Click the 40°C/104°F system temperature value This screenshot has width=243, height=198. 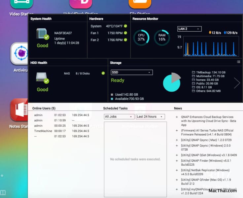[114, 26]
